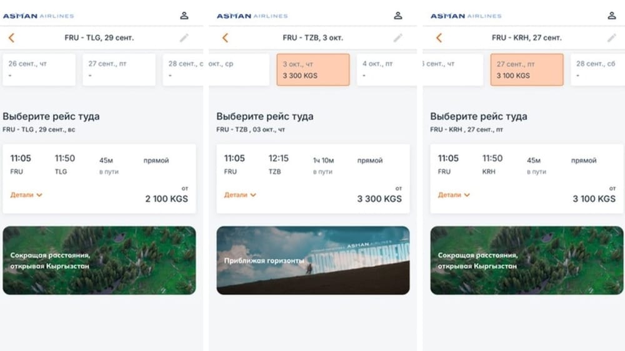Click subtitle FRU - TLG, 29 сент., вс
The image size is (625, 351).
pyautogui.click(x=39, y=130)
